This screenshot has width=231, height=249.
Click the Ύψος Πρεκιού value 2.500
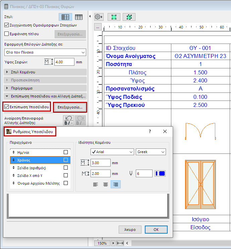pyautogui.click(x=200, y=105)
